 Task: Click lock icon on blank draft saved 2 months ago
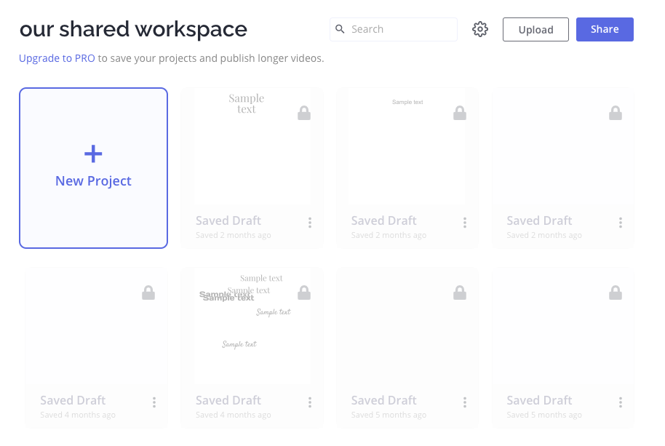(x=616, y=113)
